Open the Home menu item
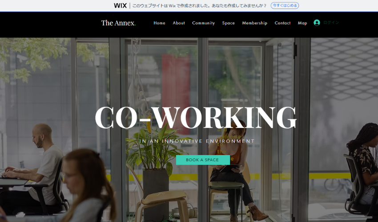The width and height of the screenshot is (378, 222). click(159, 23)
